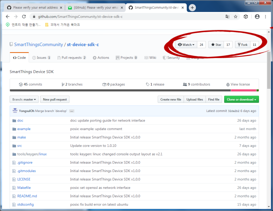The height and width of the screenshot is (211, 273).
Task: View the 45 commits history
Action: tap(30, 84)
